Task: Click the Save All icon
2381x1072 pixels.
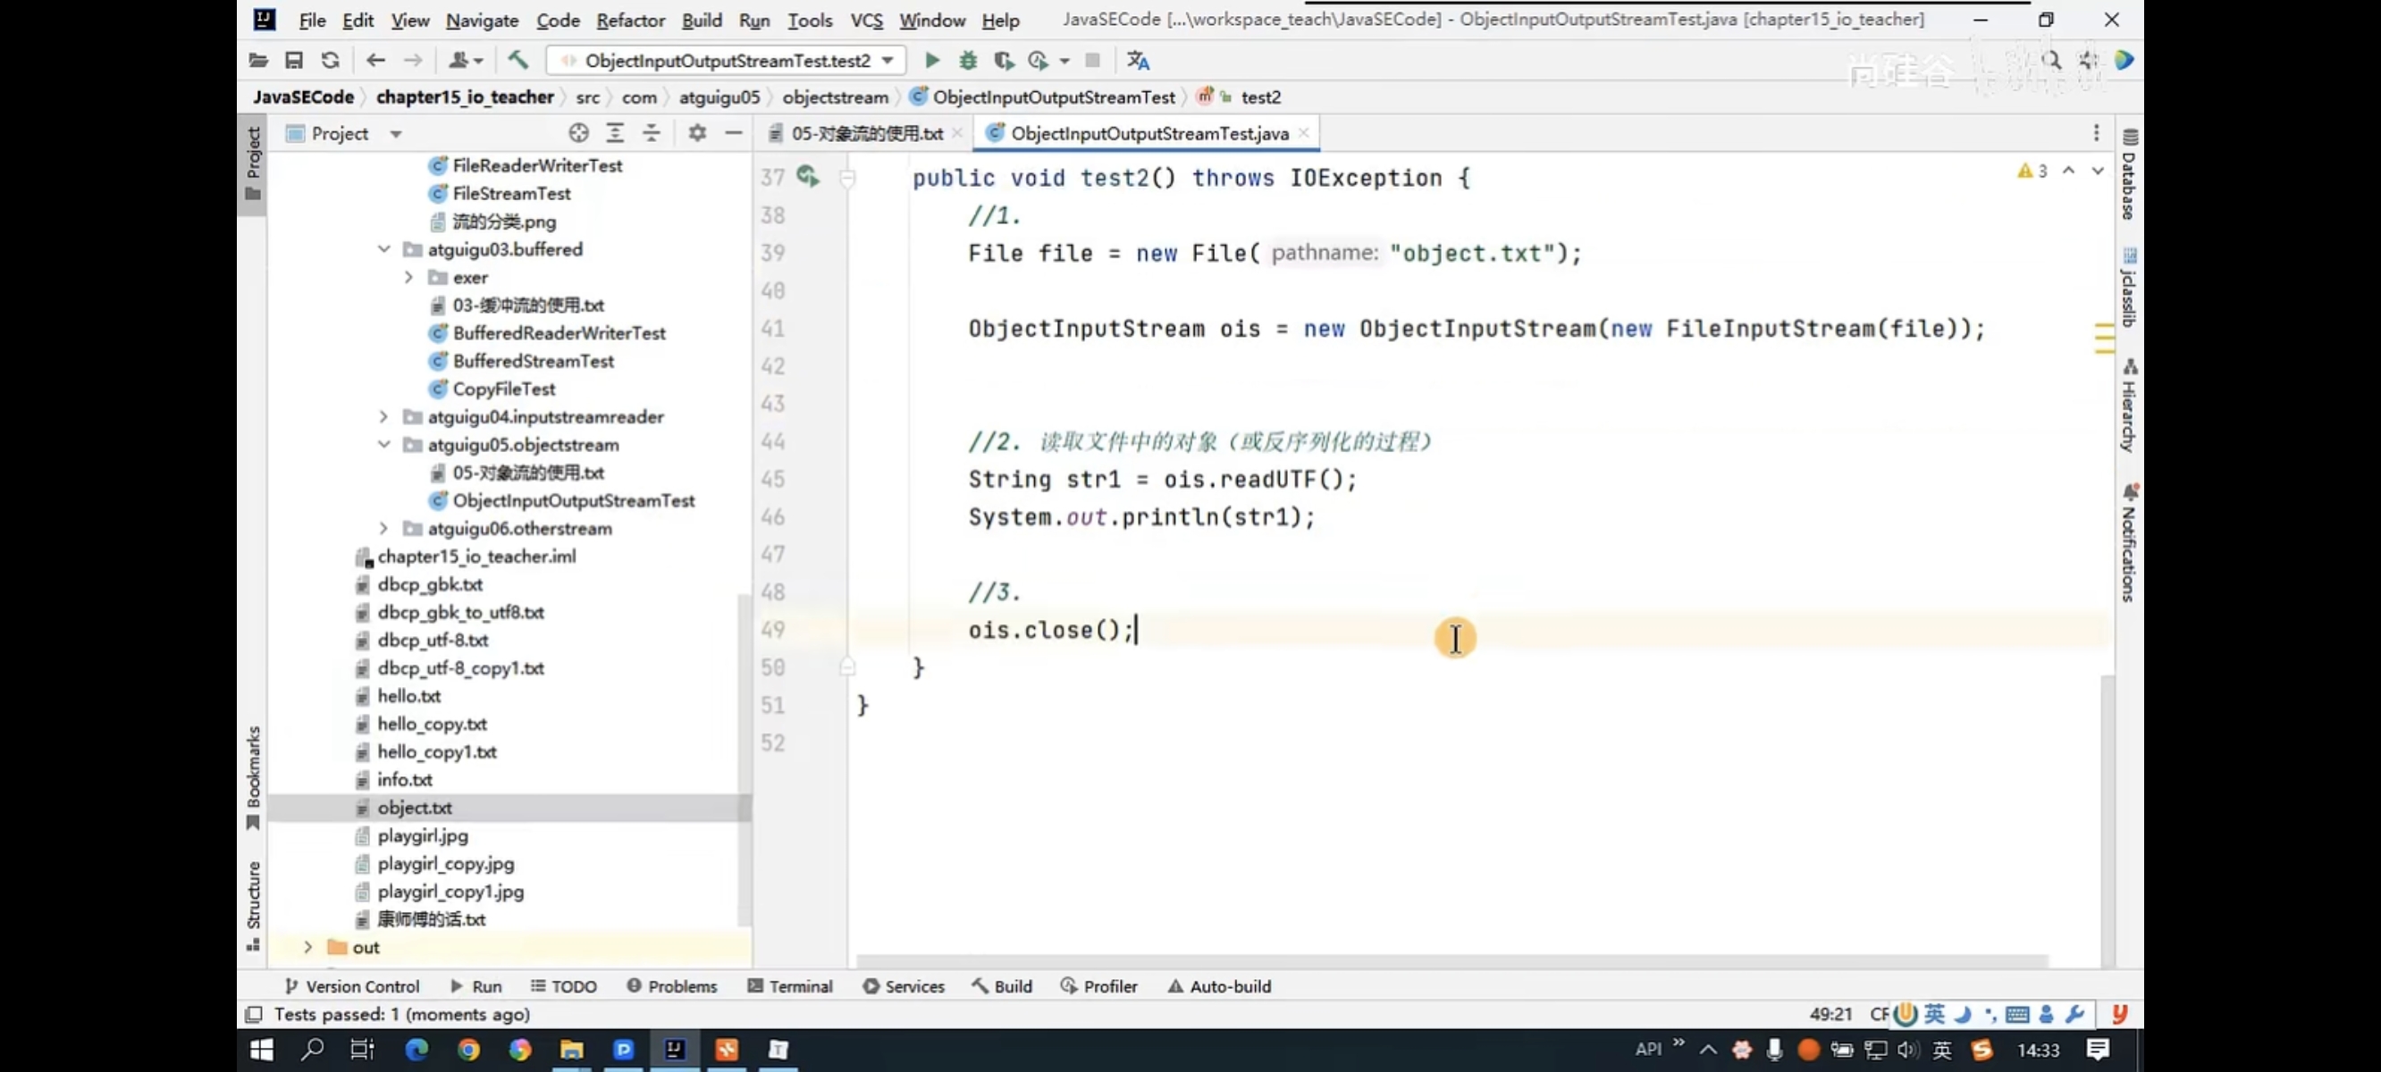Action: 294,60
